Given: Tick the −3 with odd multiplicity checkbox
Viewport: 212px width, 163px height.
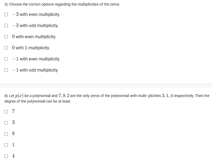Looking at the screenshot, I should [6, 26].
